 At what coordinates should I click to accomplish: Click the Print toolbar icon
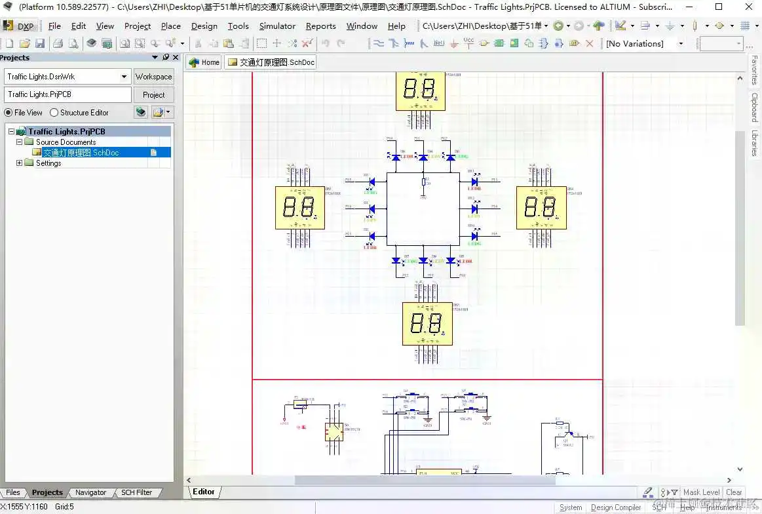[58, 43]
